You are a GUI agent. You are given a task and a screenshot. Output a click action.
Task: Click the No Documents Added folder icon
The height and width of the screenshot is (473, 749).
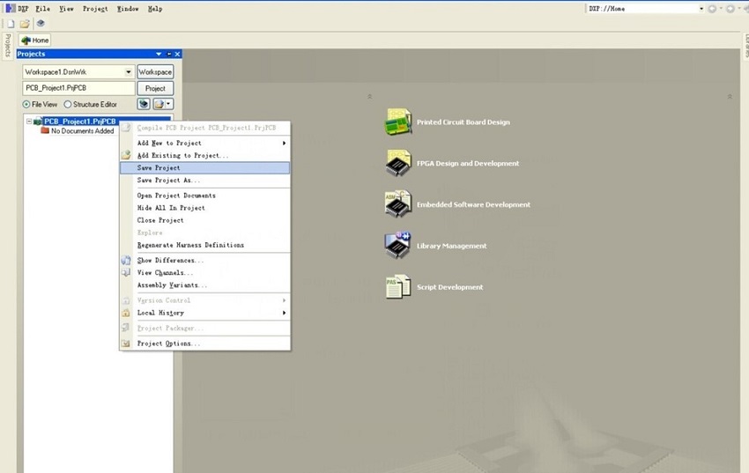pyautogui.click(x=45, y=130)
